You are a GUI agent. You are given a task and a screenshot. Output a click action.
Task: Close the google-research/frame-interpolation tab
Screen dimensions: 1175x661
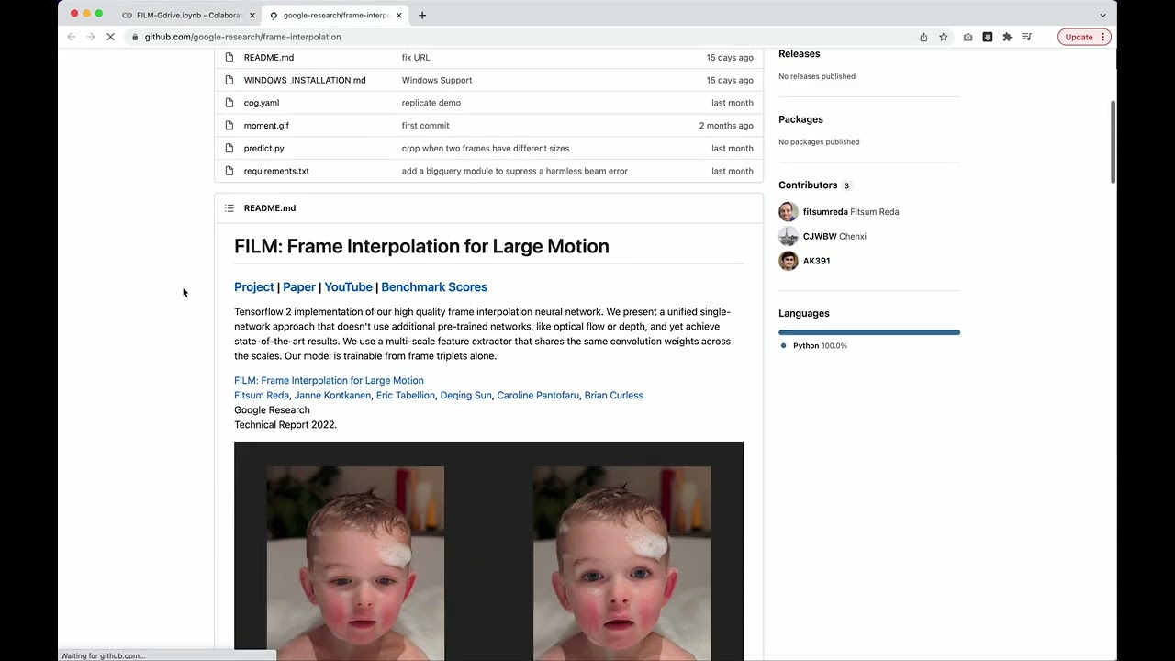point(398,15)
